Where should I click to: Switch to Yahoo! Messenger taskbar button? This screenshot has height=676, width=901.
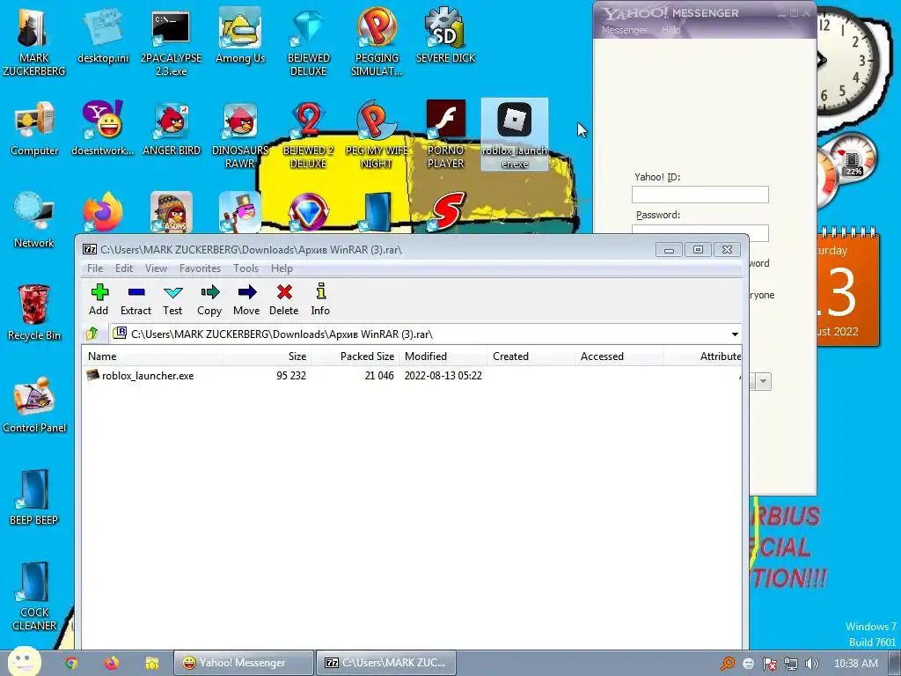pos(244,663)
